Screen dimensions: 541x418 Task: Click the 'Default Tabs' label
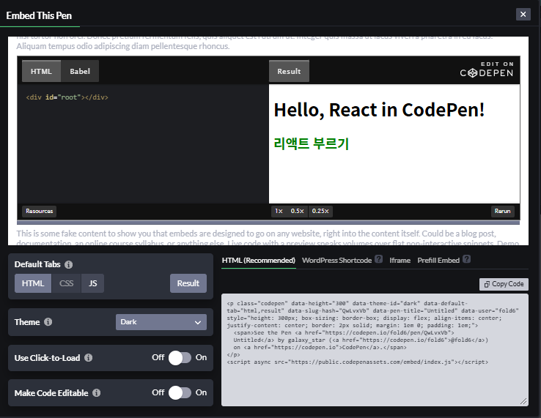click(x=37, y=264)
